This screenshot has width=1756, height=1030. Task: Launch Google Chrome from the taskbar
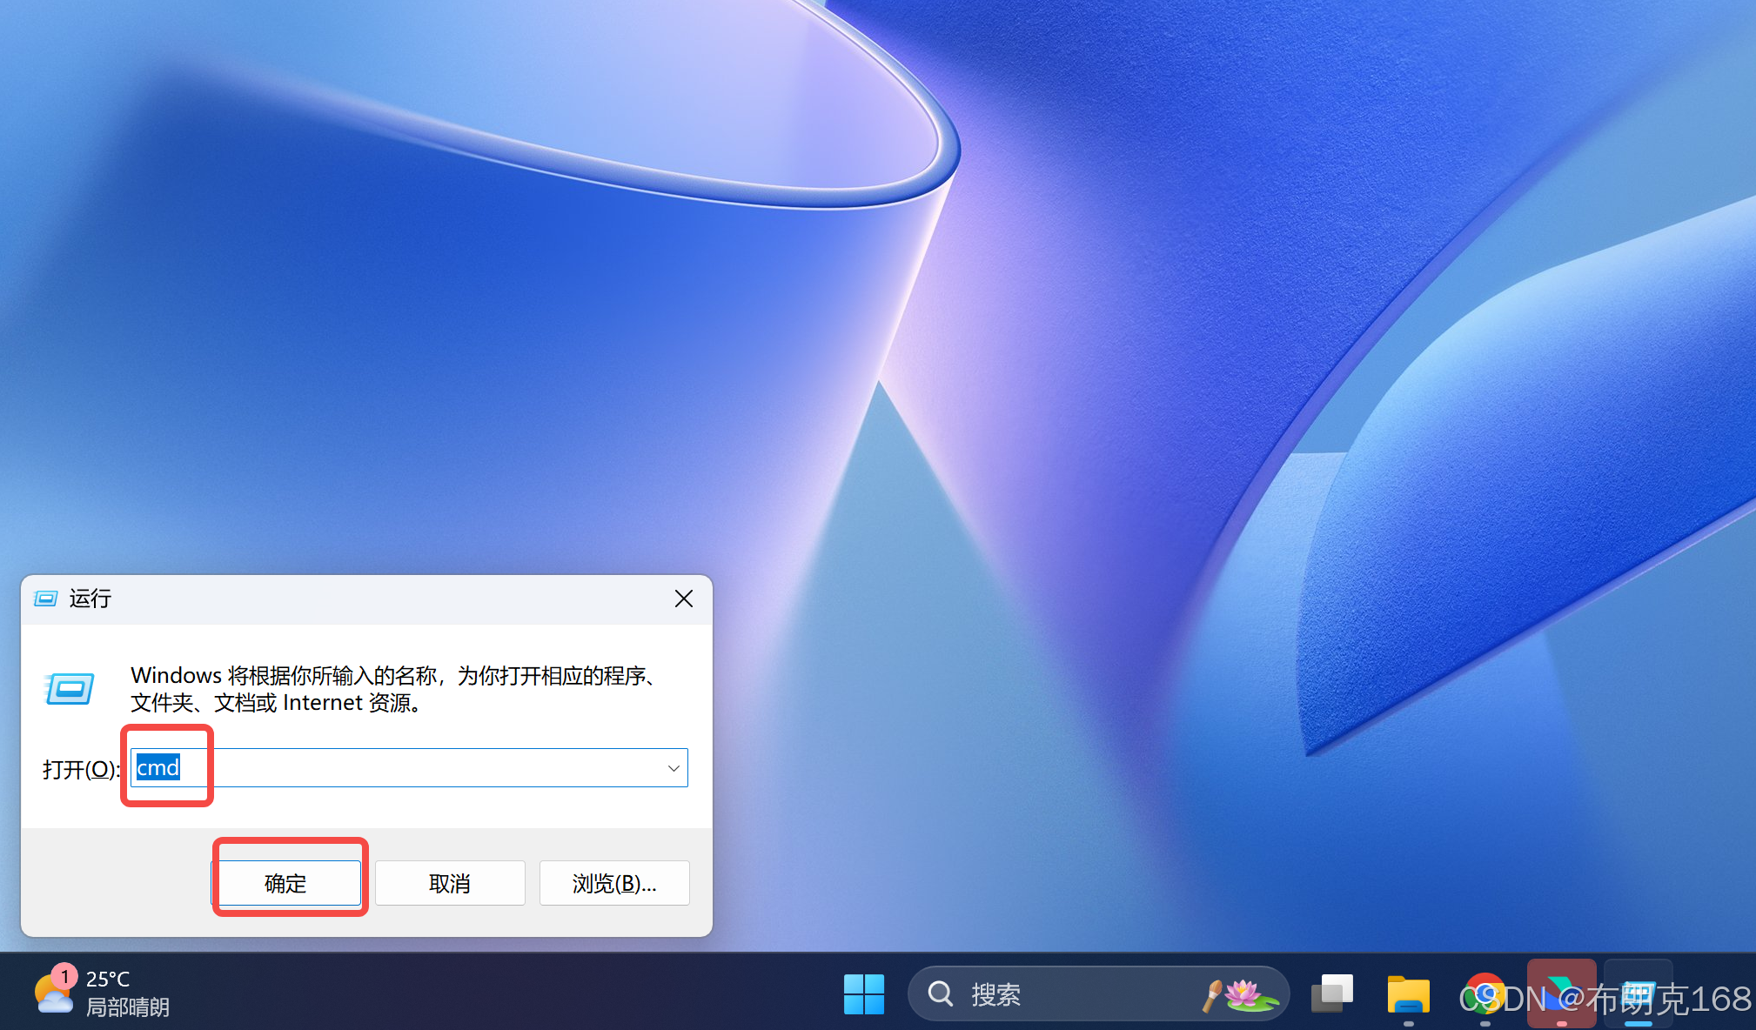(1484, 993)
